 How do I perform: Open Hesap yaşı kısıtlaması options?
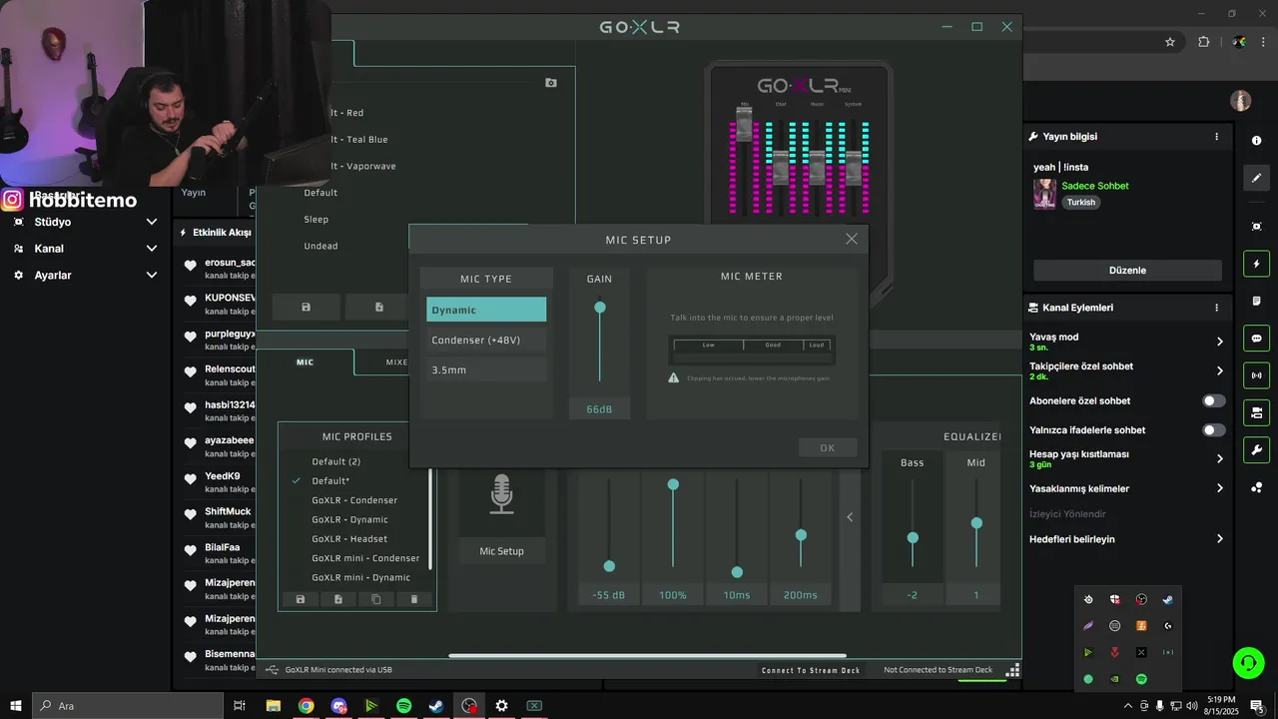1219,459
